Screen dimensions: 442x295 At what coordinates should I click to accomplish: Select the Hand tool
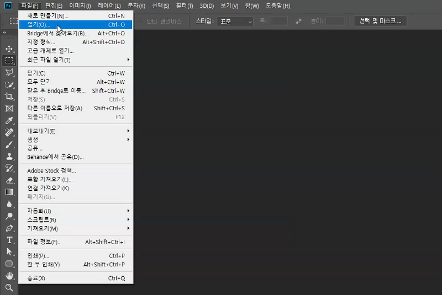pos(9,275)
